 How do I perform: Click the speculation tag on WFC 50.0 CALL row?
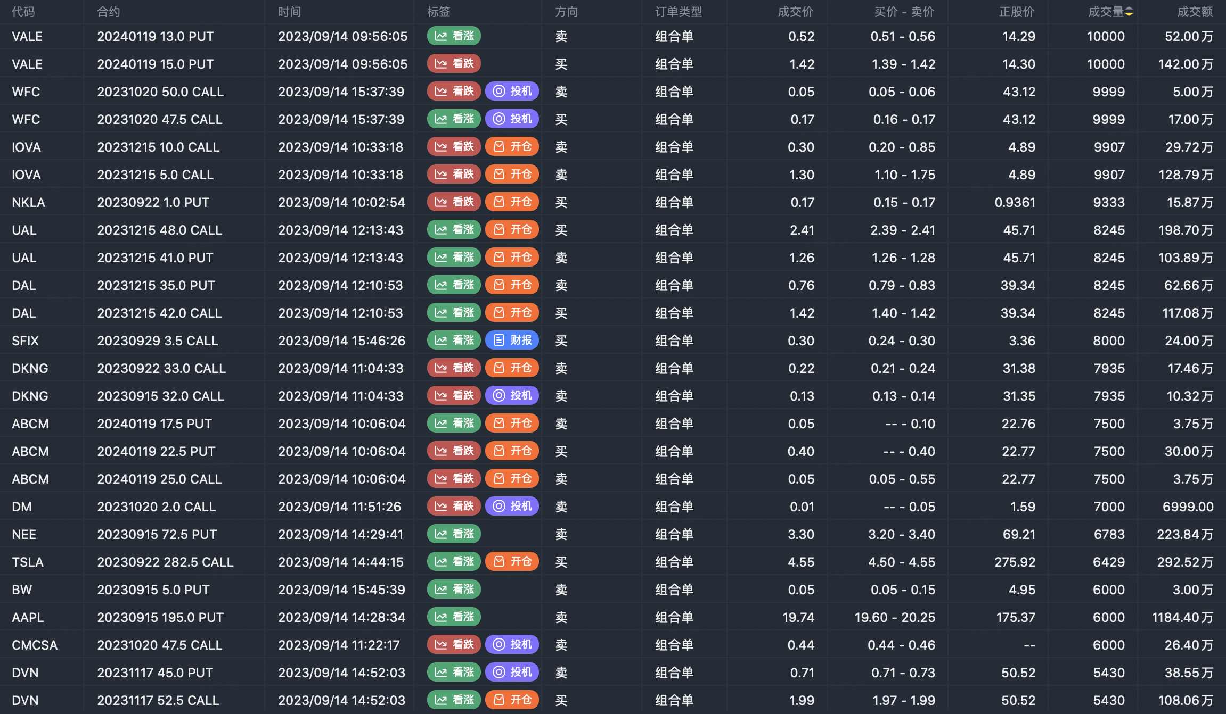[512, 92]
